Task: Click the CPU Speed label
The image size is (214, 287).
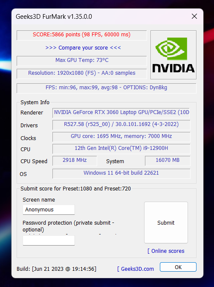Action: coord(34,161)
